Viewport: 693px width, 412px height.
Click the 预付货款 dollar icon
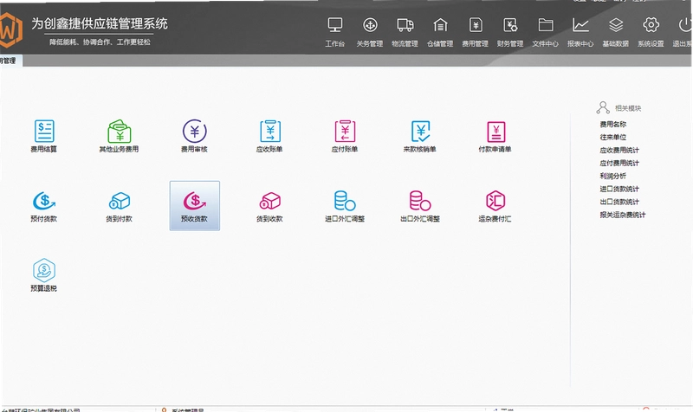tap(44, 201)
